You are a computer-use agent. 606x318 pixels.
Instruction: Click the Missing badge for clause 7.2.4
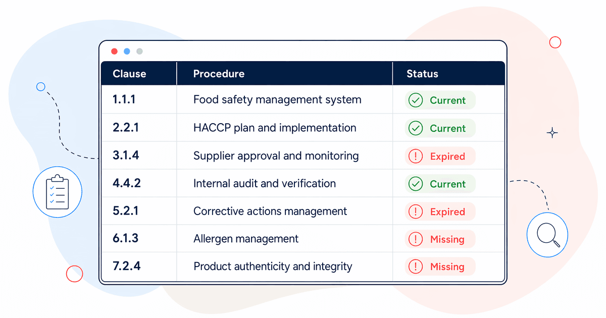[x=440, y=267]
